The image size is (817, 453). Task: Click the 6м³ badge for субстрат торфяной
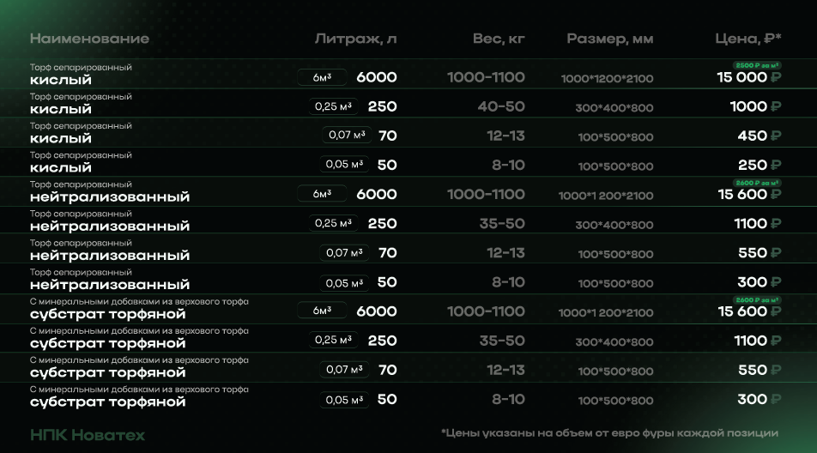[x=322, y=311]
